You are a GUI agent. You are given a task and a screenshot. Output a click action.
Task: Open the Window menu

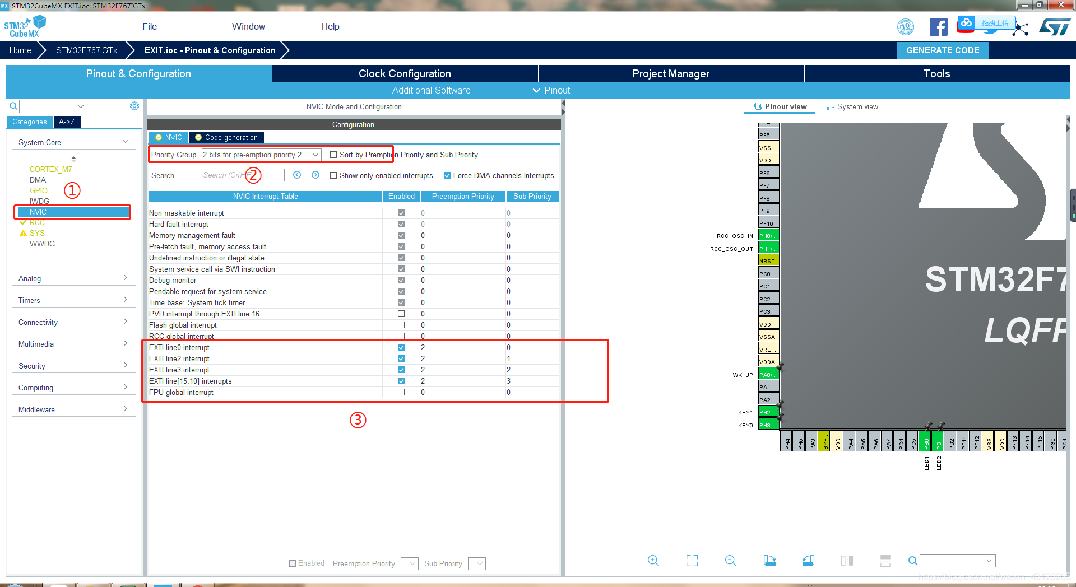[248, 26]
